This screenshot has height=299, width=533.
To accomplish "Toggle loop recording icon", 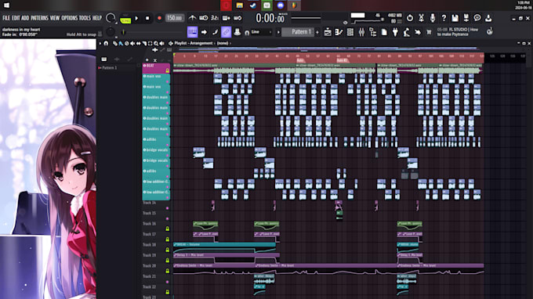I will [237, 18].
